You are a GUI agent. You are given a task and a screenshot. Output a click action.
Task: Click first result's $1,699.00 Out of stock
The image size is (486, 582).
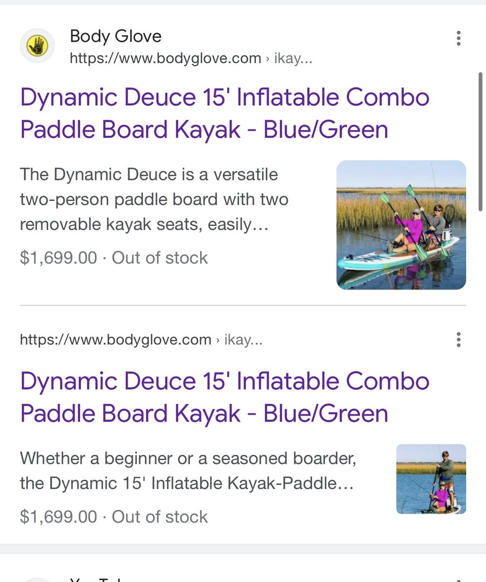(x=114, y=258)
